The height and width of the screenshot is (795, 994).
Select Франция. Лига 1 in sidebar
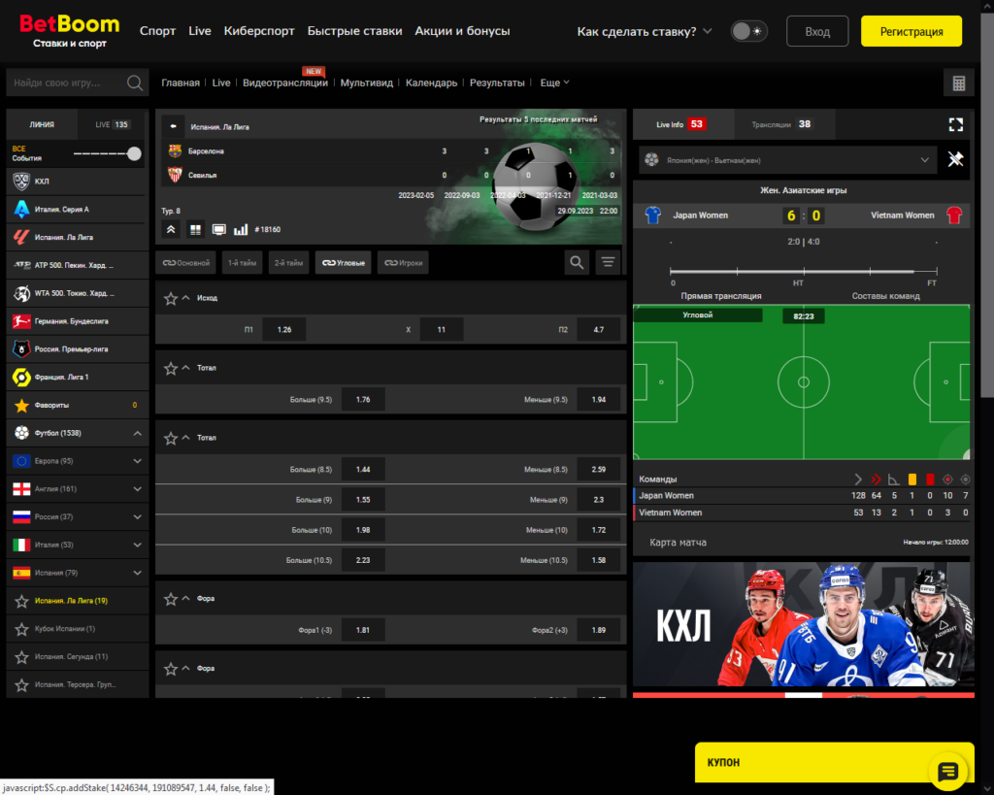[x=78, y=378]
